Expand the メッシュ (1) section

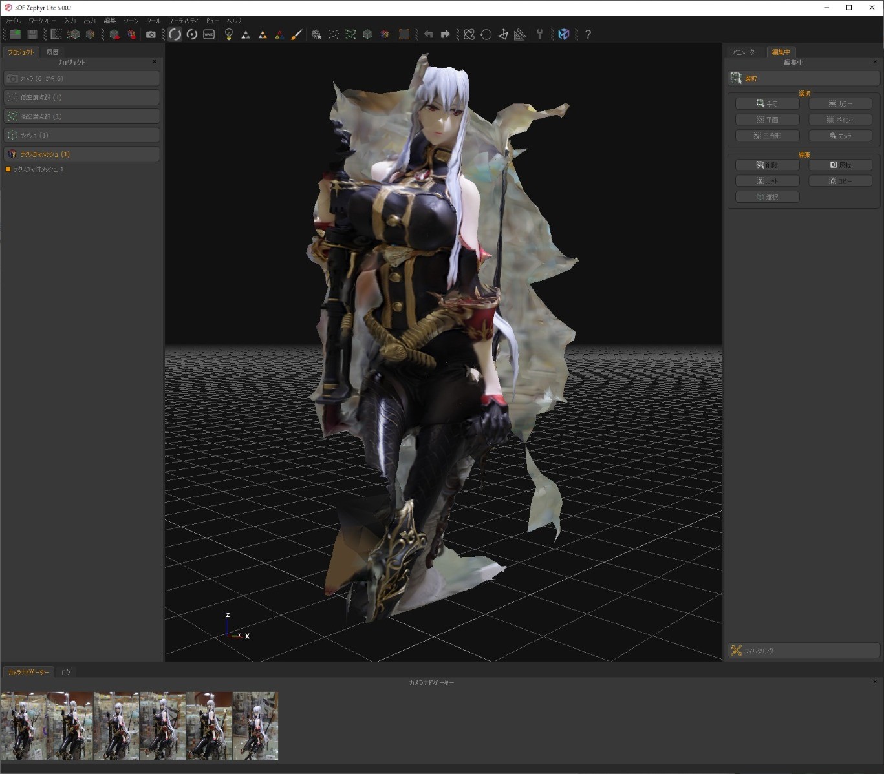click(81, 135)
